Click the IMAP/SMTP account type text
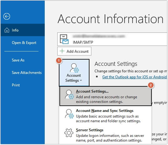 (x=83, y=42)
